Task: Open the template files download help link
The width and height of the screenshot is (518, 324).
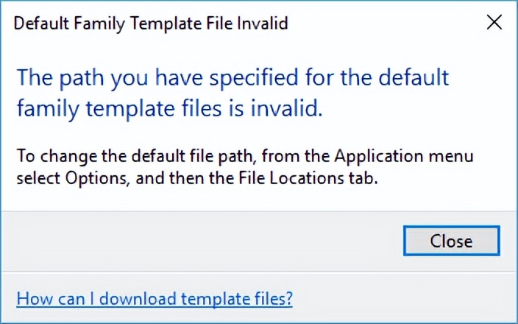Action: coord(155,298)
